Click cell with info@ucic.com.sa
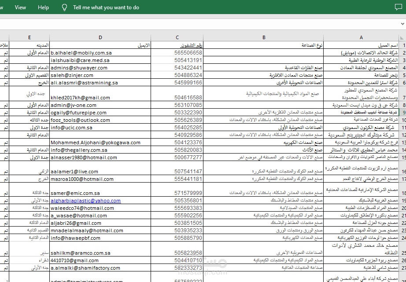Viewport: 406px width, 282px height. click(100, 128)
